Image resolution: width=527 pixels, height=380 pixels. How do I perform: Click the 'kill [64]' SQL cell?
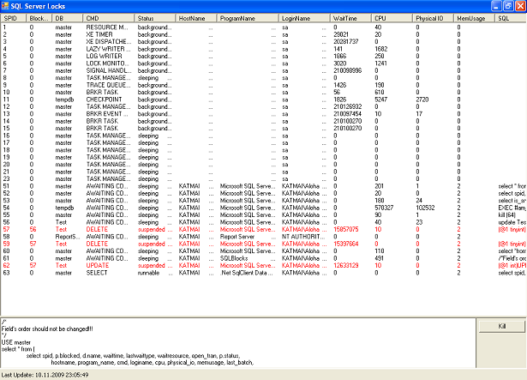click(x=506, y=215)
